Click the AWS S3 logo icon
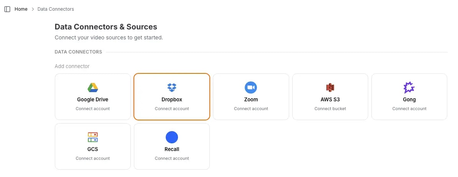The height and width of the screenshot is (177, 458). tap(330, 87)
